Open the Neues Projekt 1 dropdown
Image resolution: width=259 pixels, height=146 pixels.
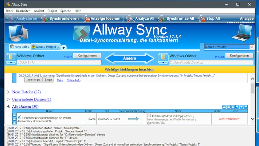(x=251, y=47)
